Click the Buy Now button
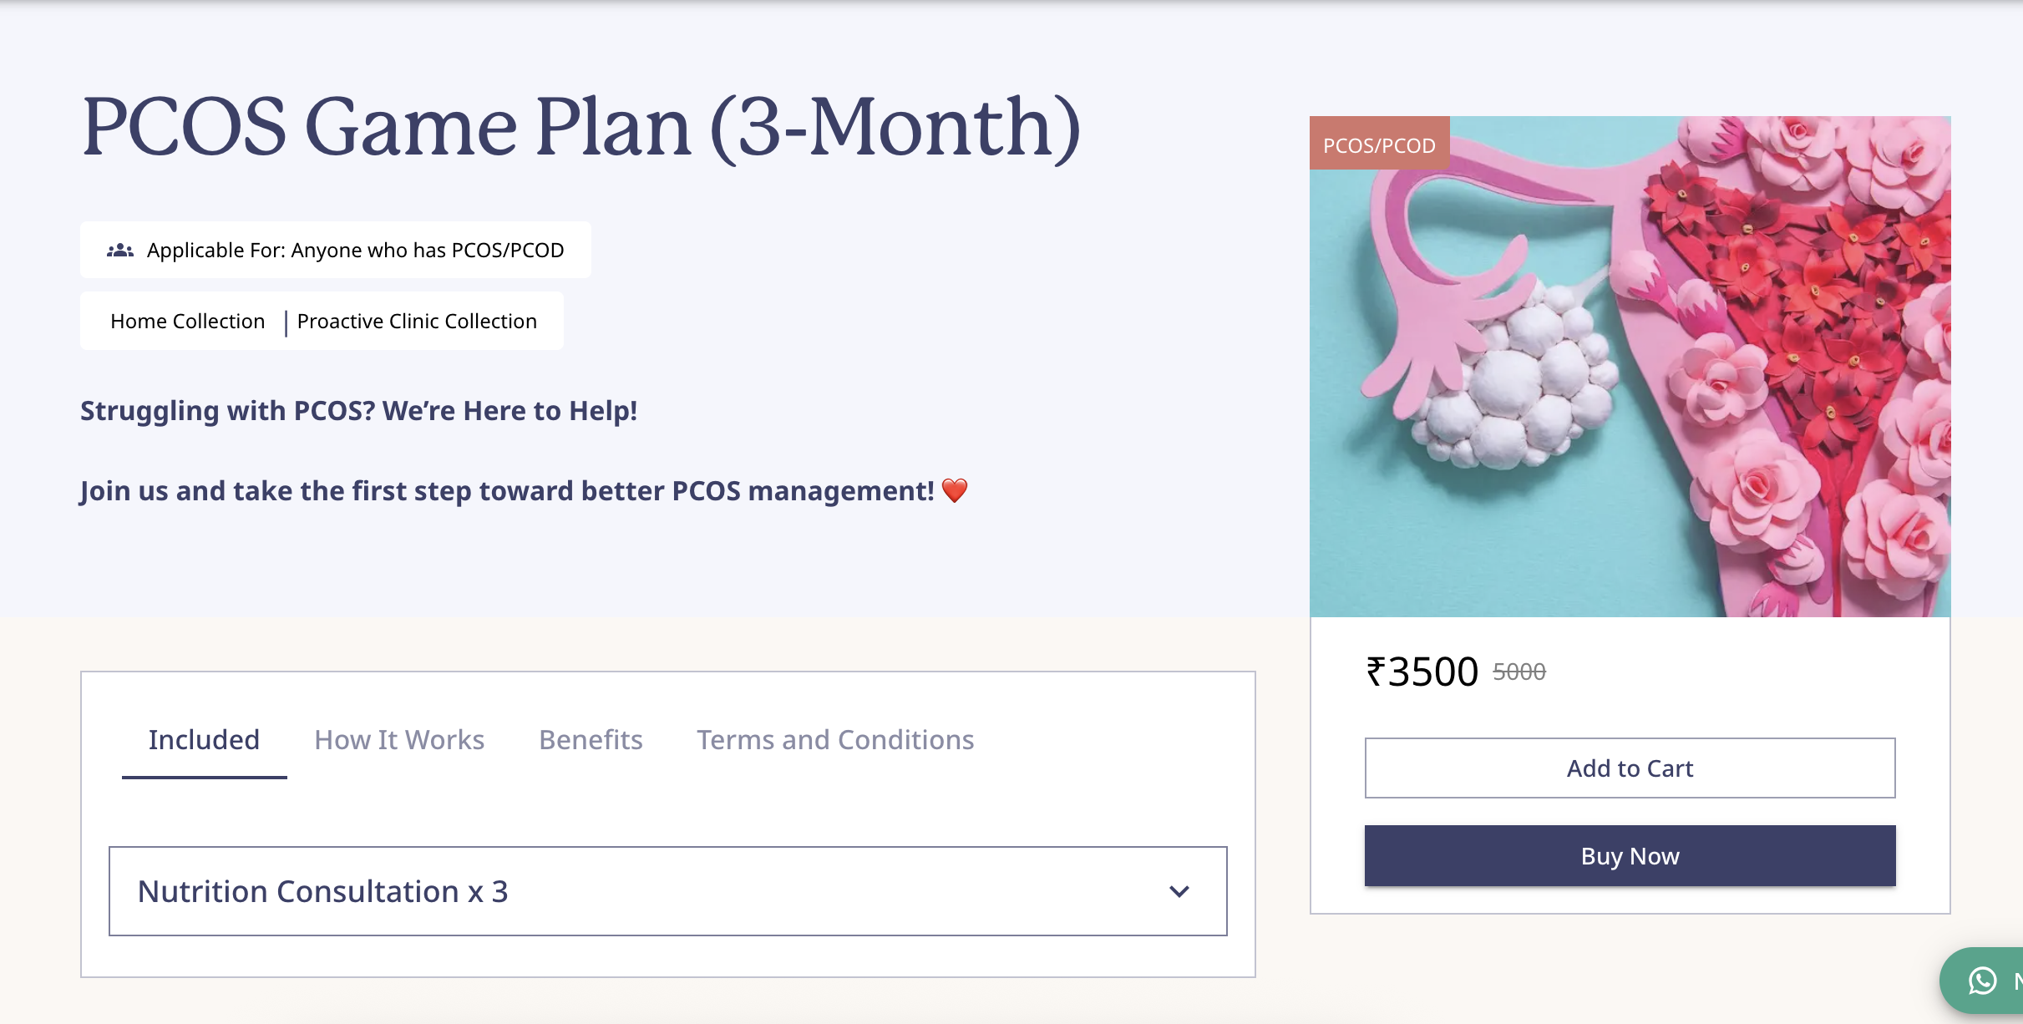2023x1024 pixels. 1630,855
